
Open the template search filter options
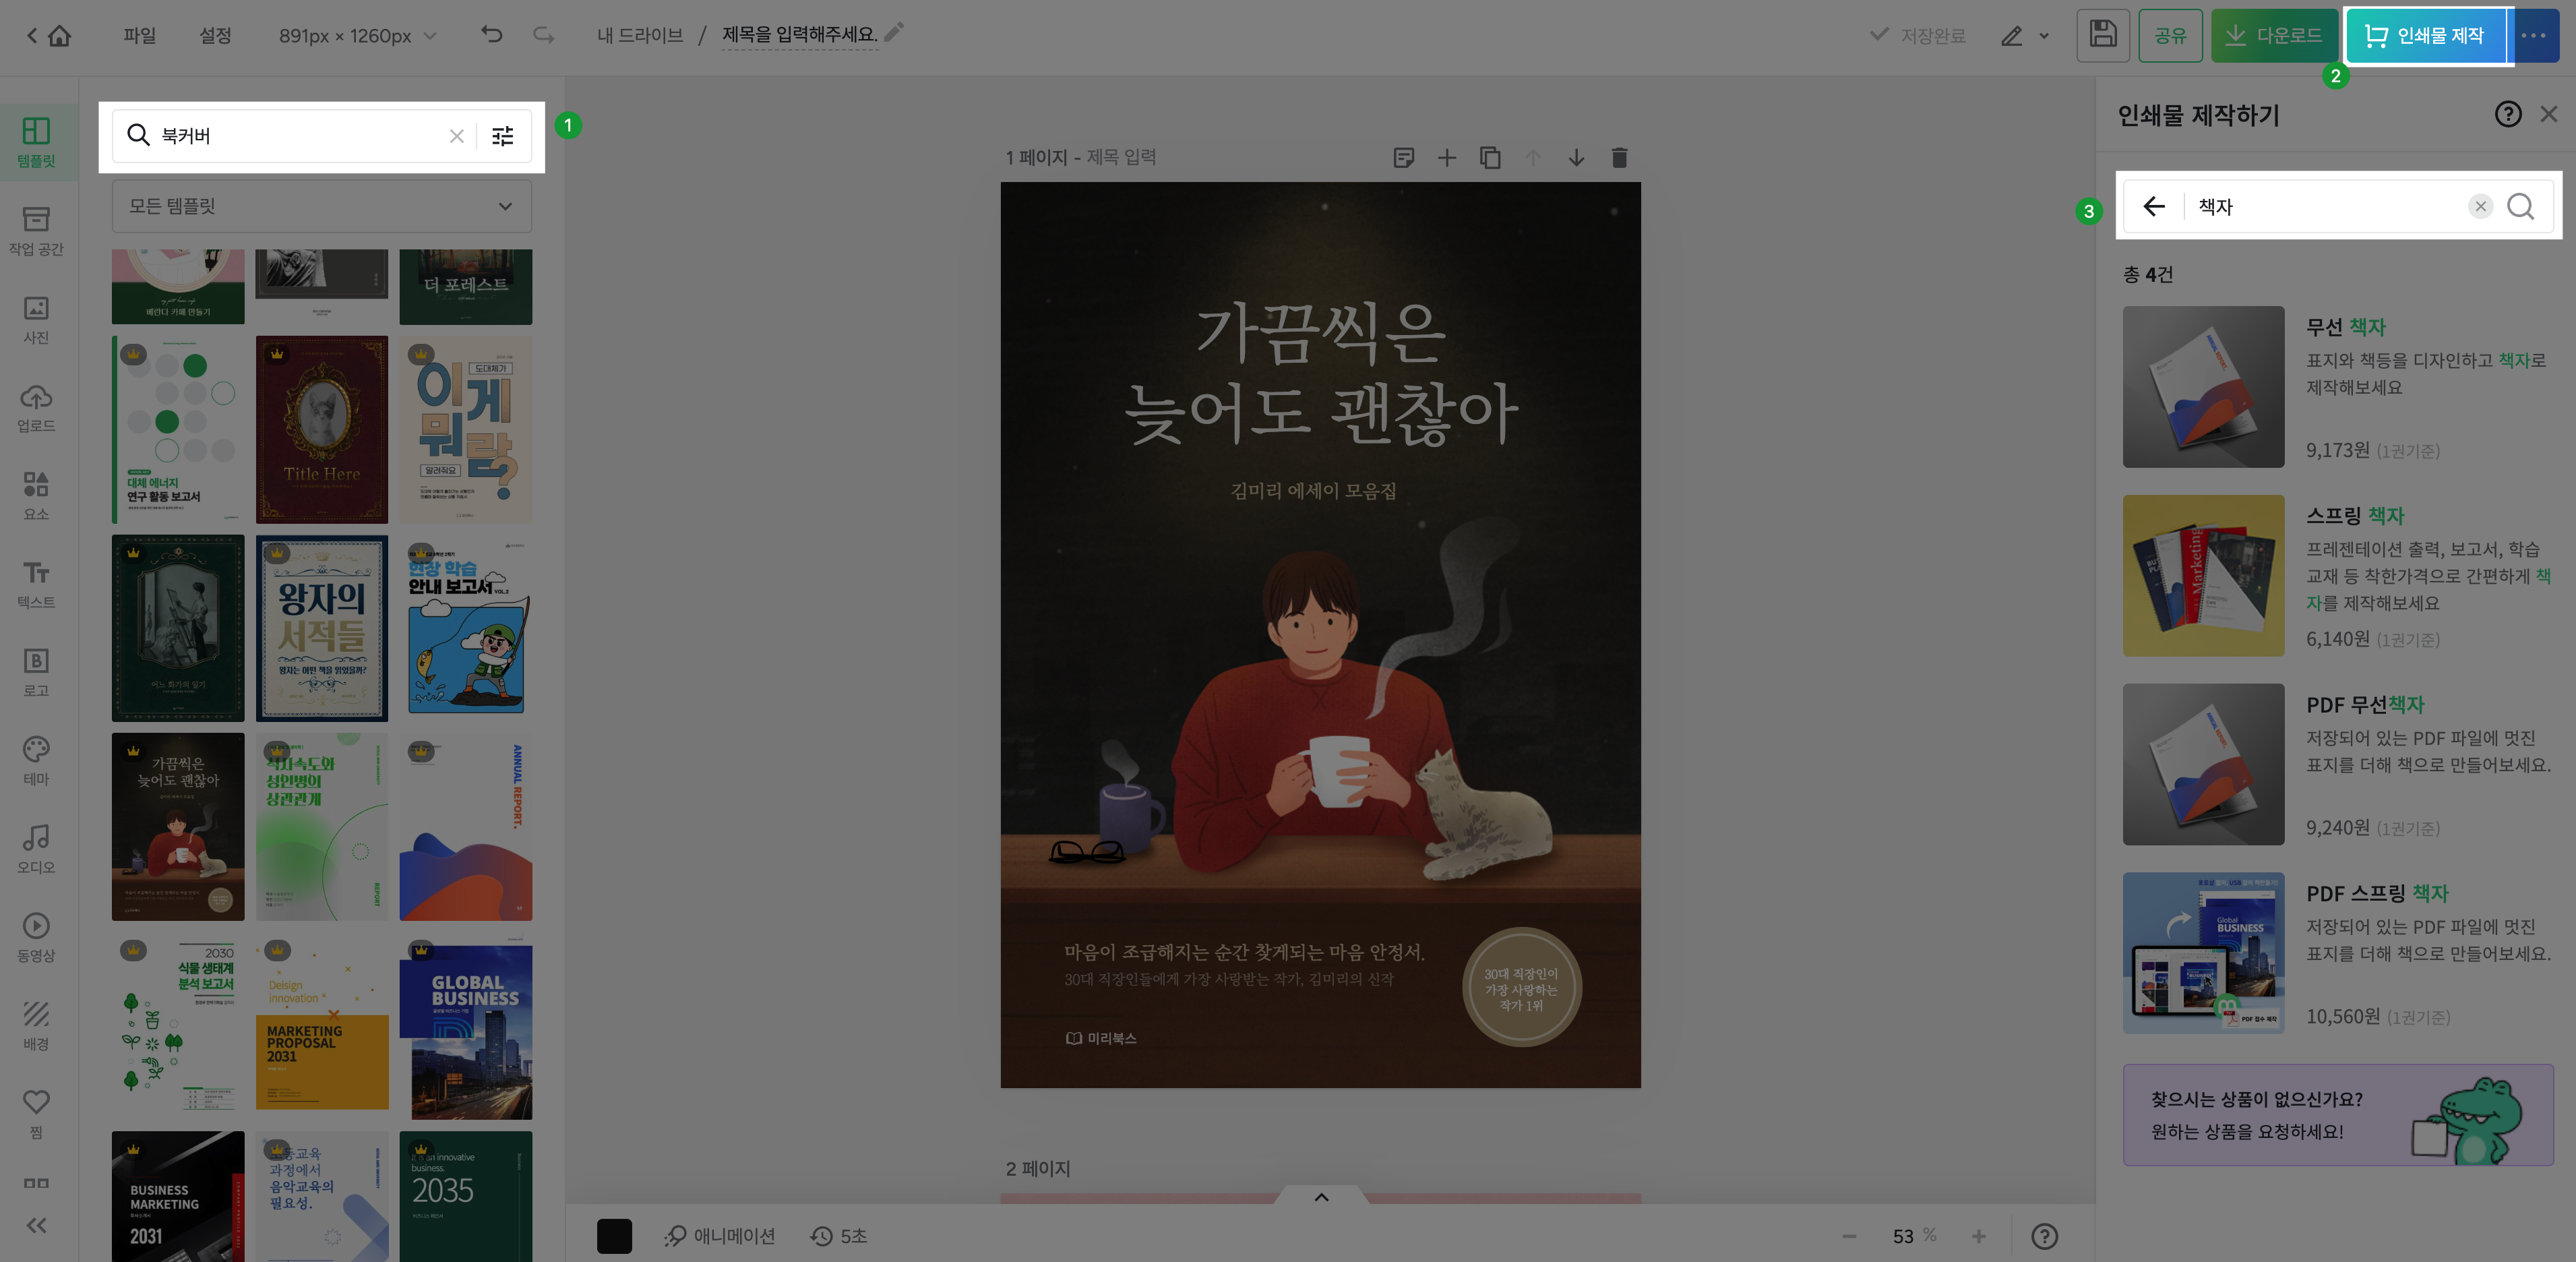coord(503,136)
